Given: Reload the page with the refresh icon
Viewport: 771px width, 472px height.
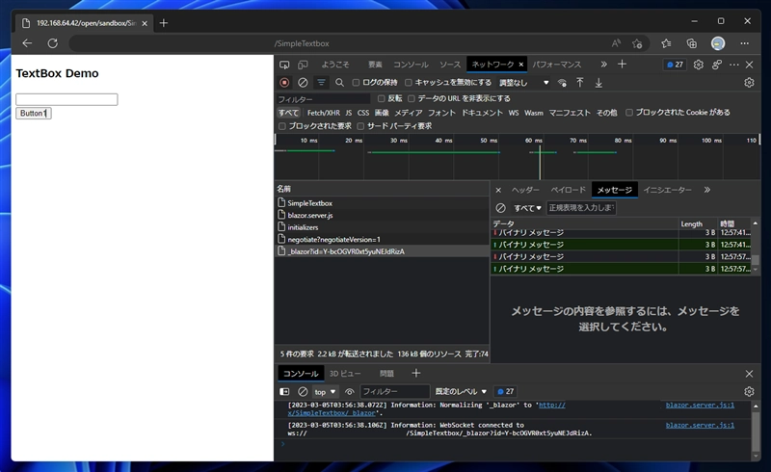Looking at the screenshot, I should pos(53,43).
